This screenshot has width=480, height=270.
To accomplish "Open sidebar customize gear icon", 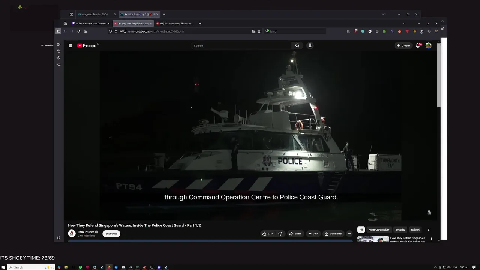I will tap(58, 237).
